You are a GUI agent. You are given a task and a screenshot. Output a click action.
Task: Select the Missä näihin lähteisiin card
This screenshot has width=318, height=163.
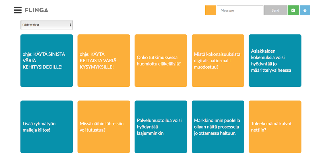tap(104, 127)
